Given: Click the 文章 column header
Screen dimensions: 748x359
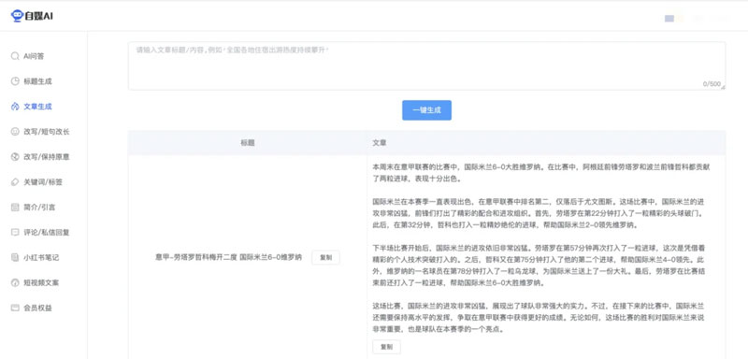Looking at the screenshot, I should click(x=380, y=142).
